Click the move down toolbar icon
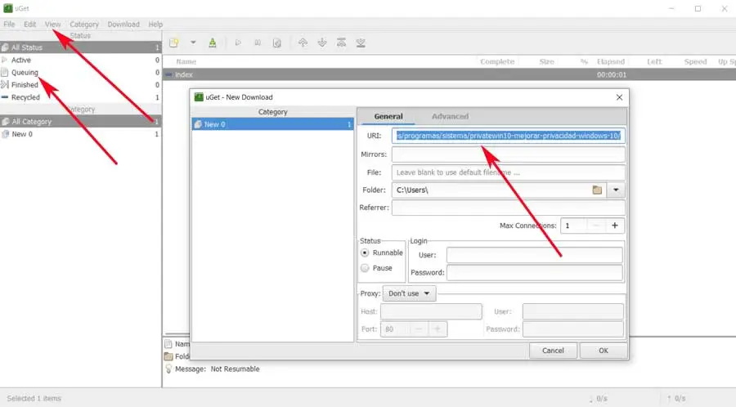736x407 pixels. pos(322,42)
